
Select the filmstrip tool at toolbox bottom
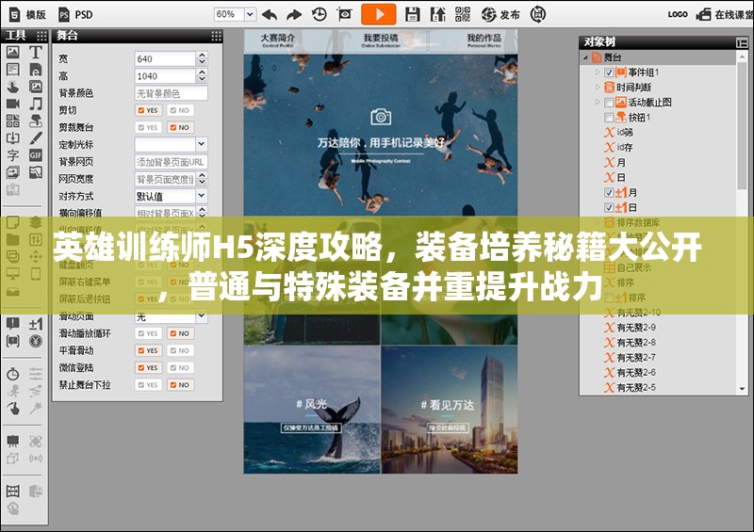[x=13, y=492]
